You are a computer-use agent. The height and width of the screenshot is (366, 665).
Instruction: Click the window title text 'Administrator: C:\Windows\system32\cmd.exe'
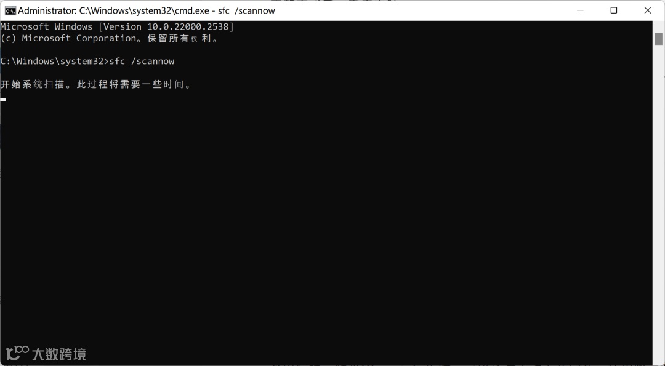115,10
